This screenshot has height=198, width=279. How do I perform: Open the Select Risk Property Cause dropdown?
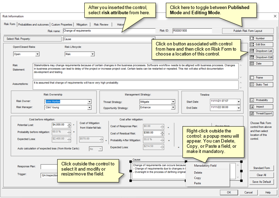point(153,39)
